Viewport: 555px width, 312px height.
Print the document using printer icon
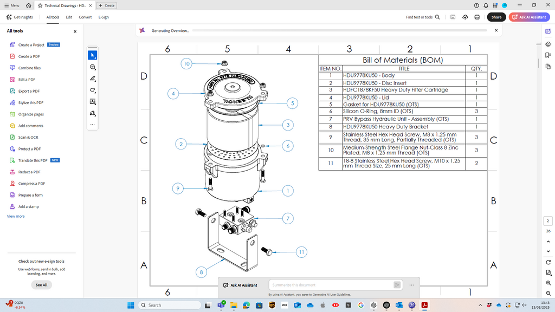[x=477, y=17]
